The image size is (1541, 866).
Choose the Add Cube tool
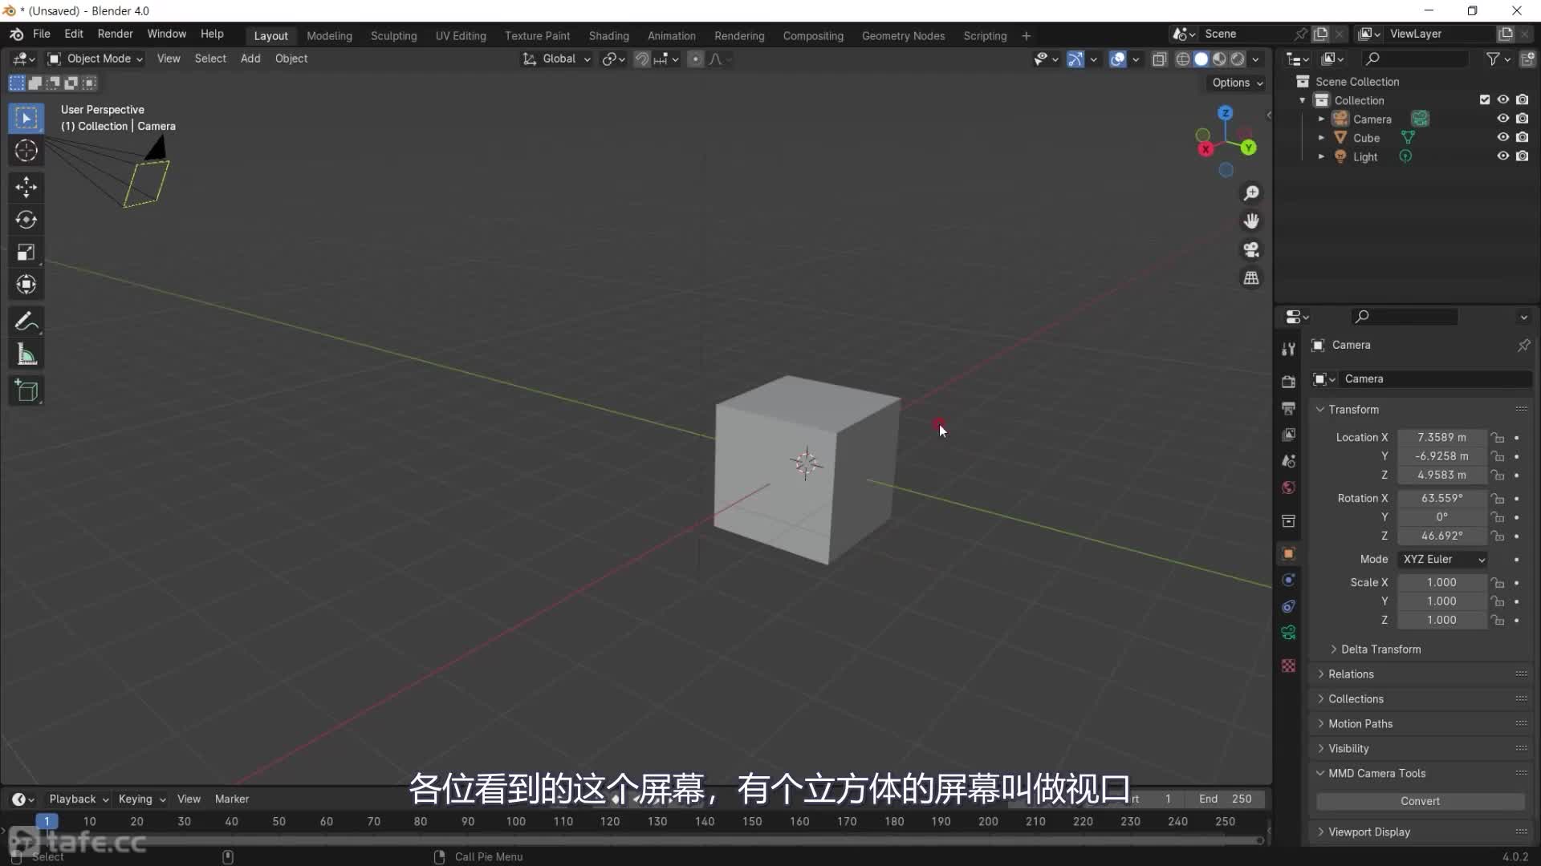(26, 391)
